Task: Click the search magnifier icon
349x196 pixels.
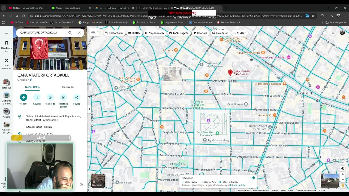Action: click(x=70, y=33)
